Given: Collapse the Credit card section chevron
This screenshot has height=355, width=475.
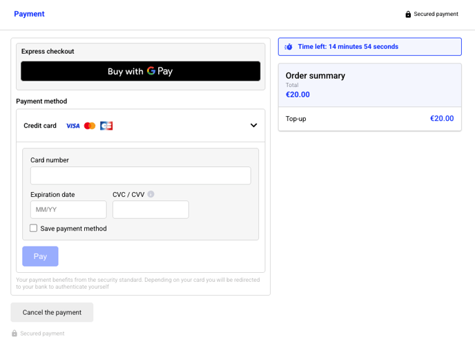Looking at the screenshot, I should (253, 125).
